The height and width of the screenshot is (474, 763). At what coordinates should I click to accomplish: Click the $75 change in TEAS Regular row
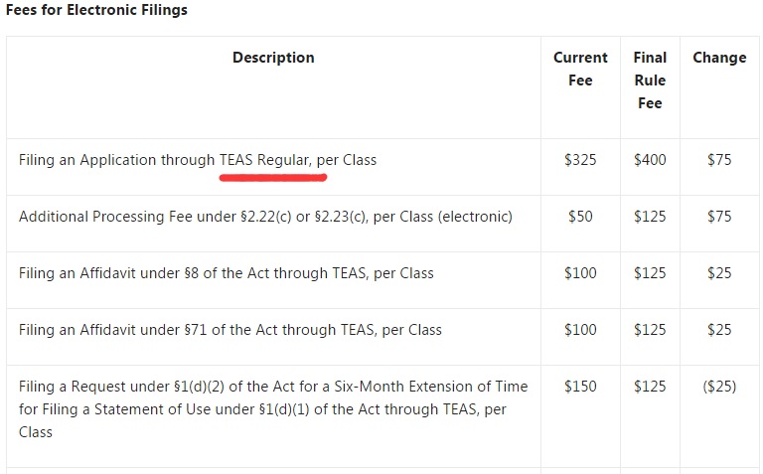tap(719, 159)
